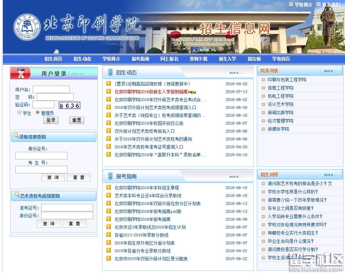Go to 查询下载 in navigation bar

click(198, 59)
